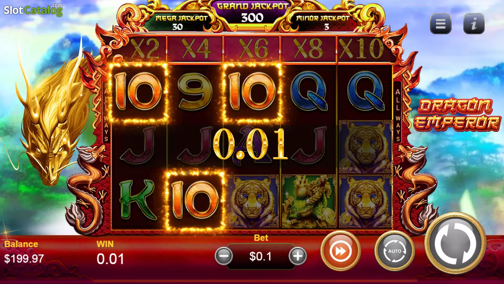The height and width of the screenshot is (284, 504).
Task: Decrease bet with minus button
Action: point(224,256)
